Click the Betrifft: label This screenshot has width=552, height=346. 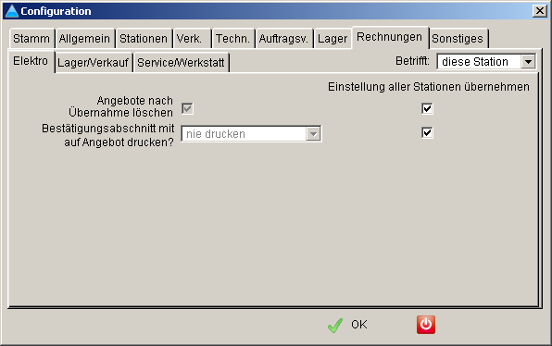point(412,61)
